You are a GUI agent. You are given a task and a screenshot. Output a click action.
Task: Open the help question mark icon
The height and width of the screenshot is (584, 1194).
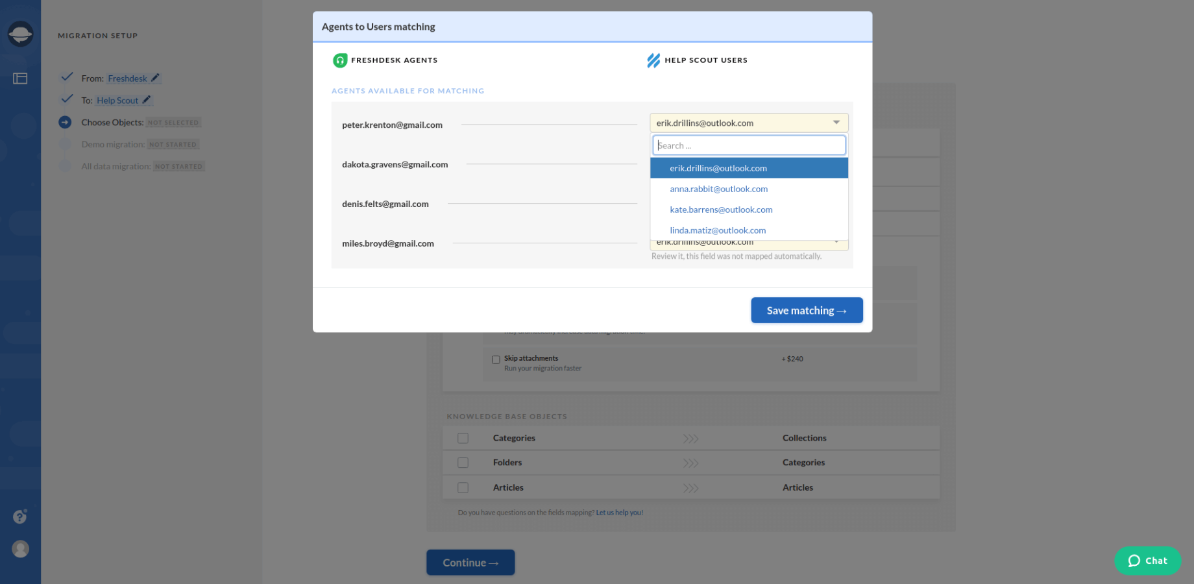(20, 517)
